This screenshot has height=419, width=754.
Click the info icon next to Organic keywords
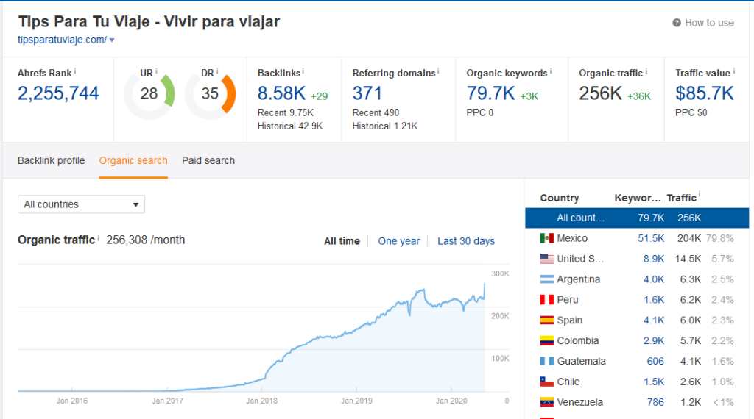point(551,71)
